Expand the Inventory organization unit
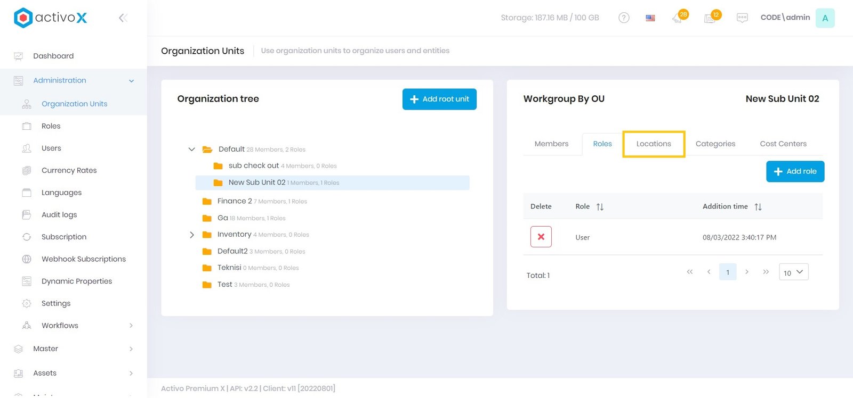853x398 pixels. 191,235
